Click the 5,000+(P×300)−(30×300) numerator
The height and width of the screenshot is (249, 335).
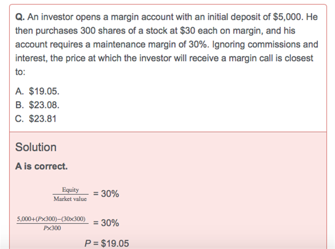pyautogui.click(x=51, y=219)
